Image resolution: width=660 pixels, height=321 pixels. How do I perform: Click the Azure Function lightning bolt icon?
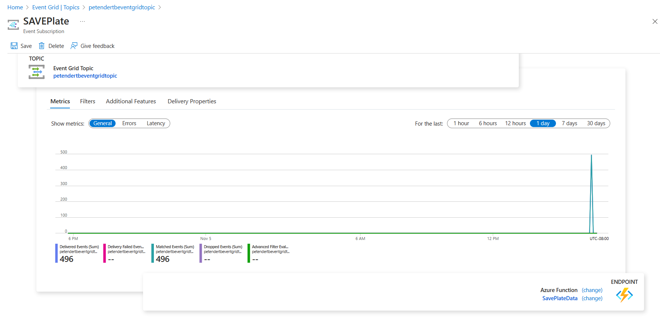tap(624, 295)
